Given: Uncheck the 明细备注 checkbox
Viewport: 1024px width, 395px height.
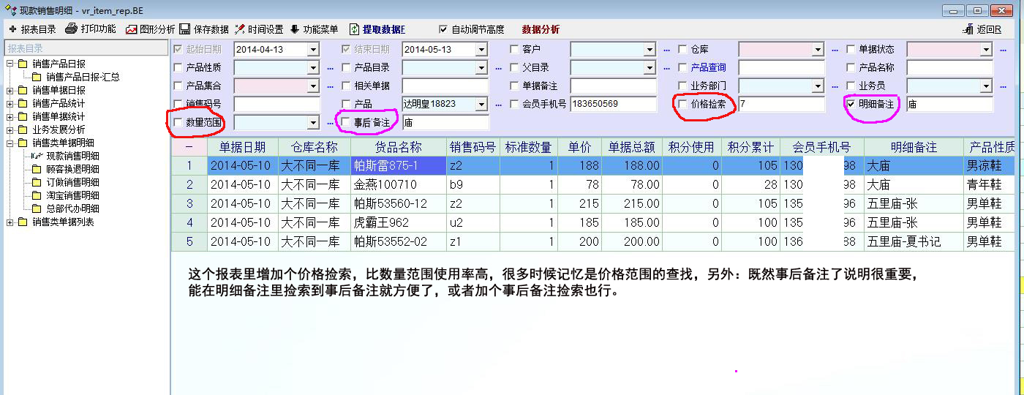Looking at the screenshot, I should pyautogui.click(x=851, y=104).
